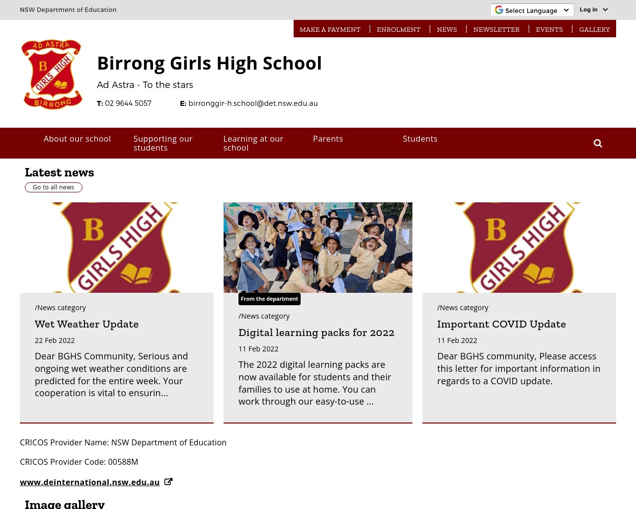Select the NEWS menu item
Viewport: 636px width, 509px height.
coord(447,29)
